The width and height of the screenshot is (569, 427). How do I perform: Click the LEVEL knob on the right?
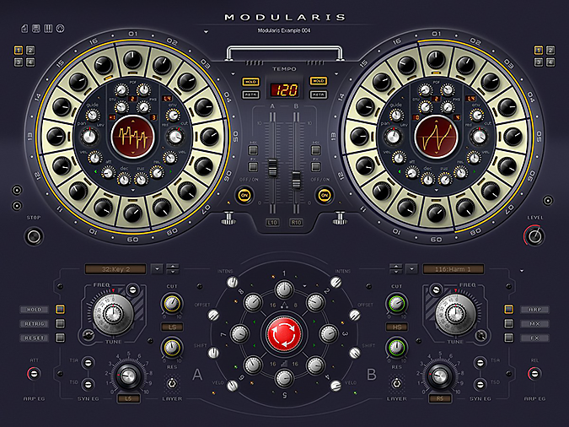coord(535,236)
